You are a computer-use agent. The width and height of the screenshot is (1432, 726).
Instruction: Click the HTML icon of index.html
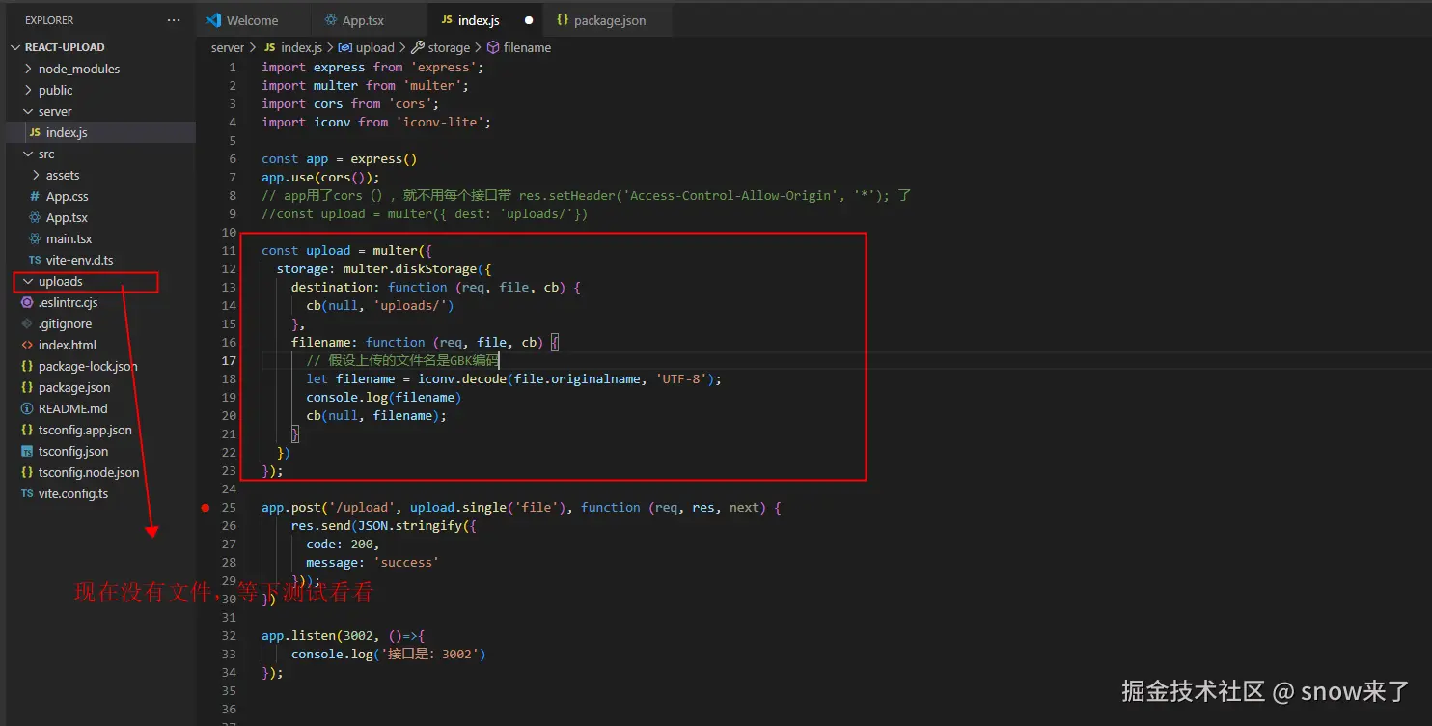pyautogui.click(x=27, y=345)
